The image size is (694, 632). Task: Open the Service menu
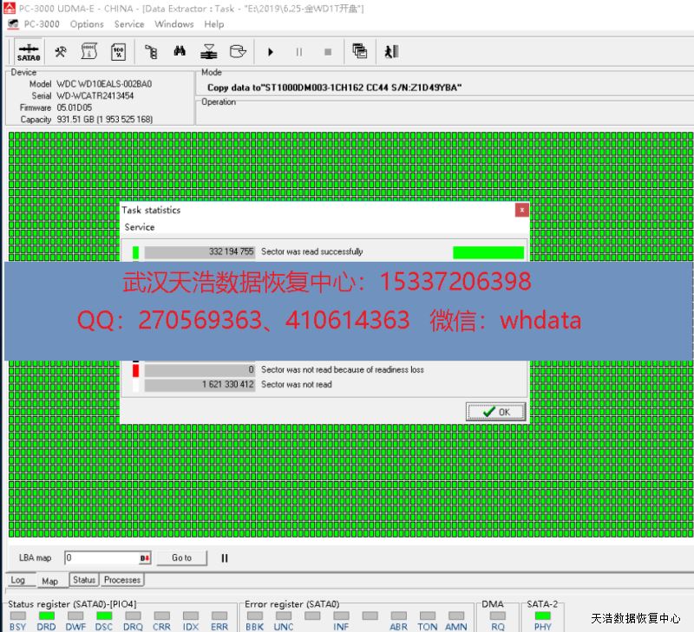[129, 24]
